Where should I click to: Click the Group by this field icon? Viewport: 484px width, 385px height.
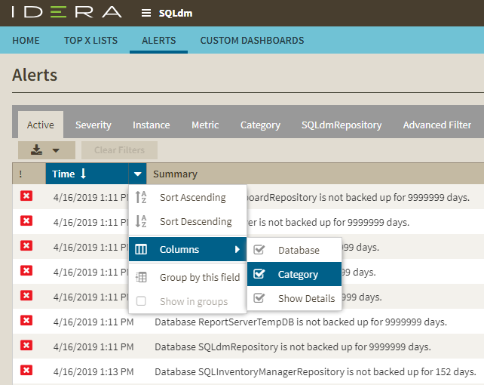click(141, 277)
